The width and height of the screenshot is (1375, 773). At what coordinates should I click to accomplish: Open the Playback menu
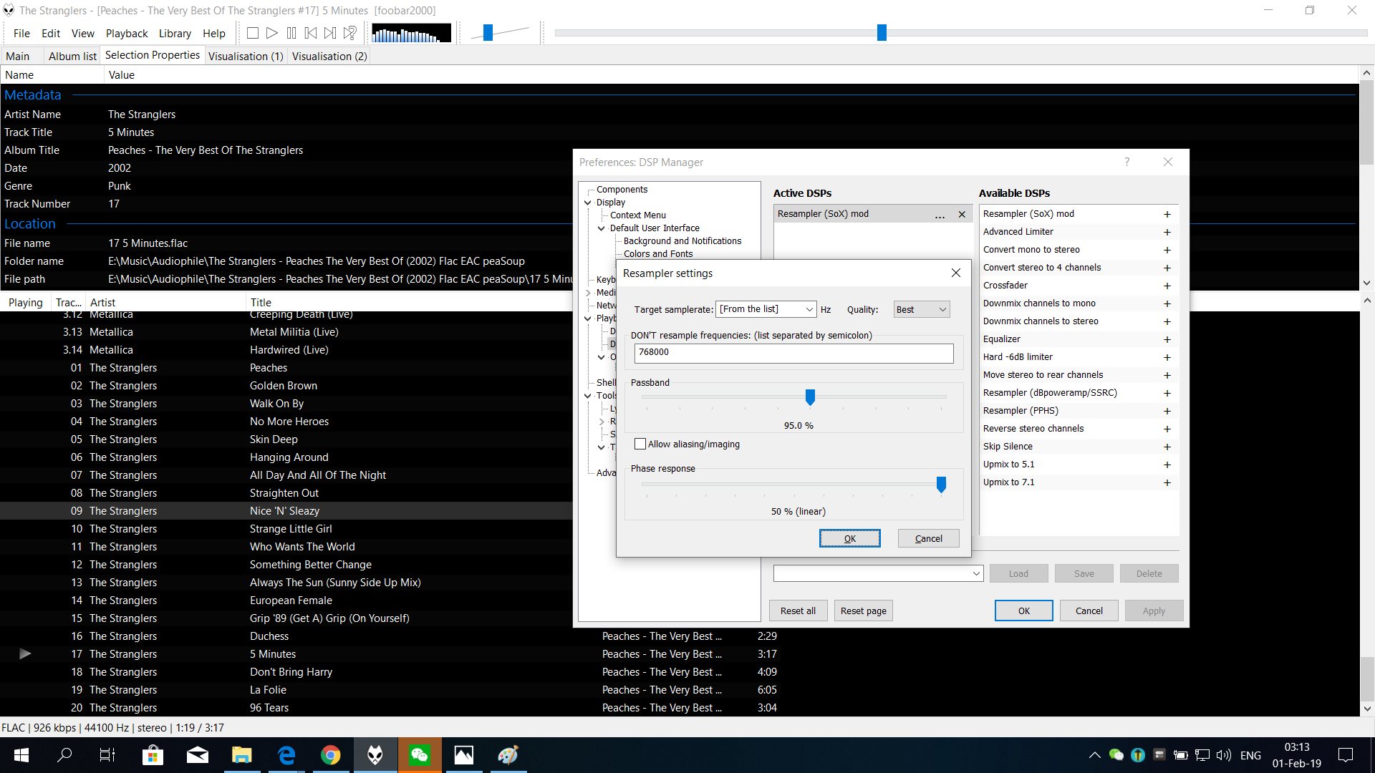(127, 33)
